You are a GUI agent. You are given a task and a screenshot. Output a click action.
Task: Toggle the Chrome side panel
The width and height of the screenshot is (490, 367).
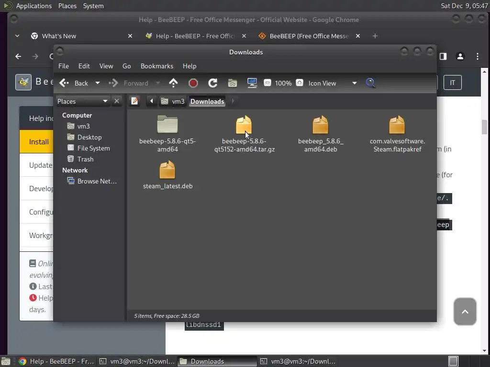443,56
